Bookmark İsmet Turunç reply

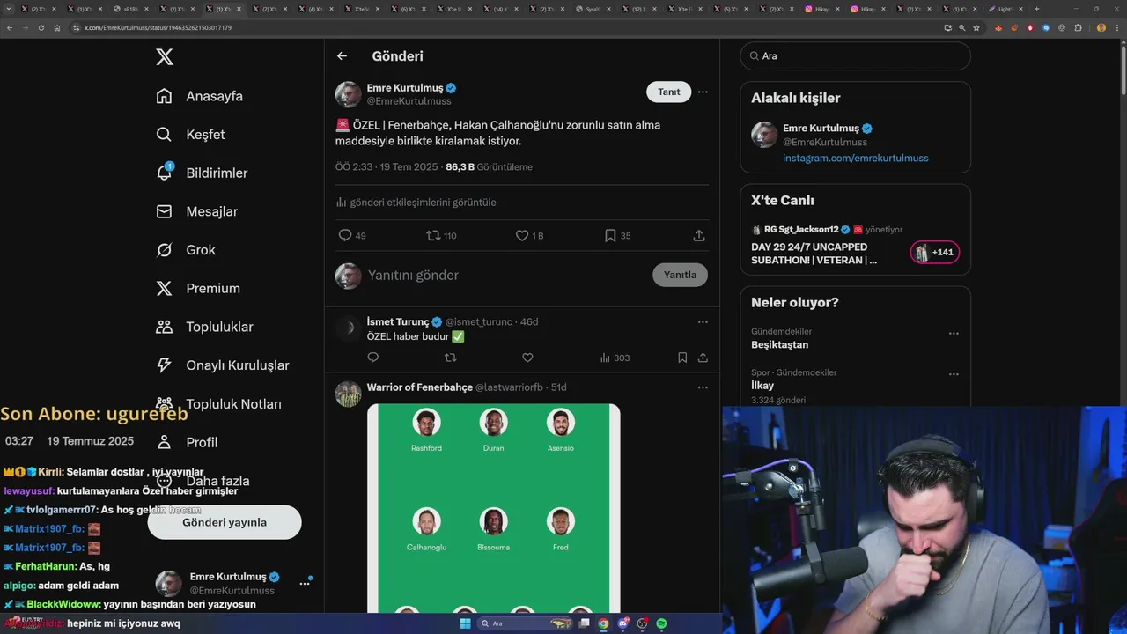click(682, 358)
